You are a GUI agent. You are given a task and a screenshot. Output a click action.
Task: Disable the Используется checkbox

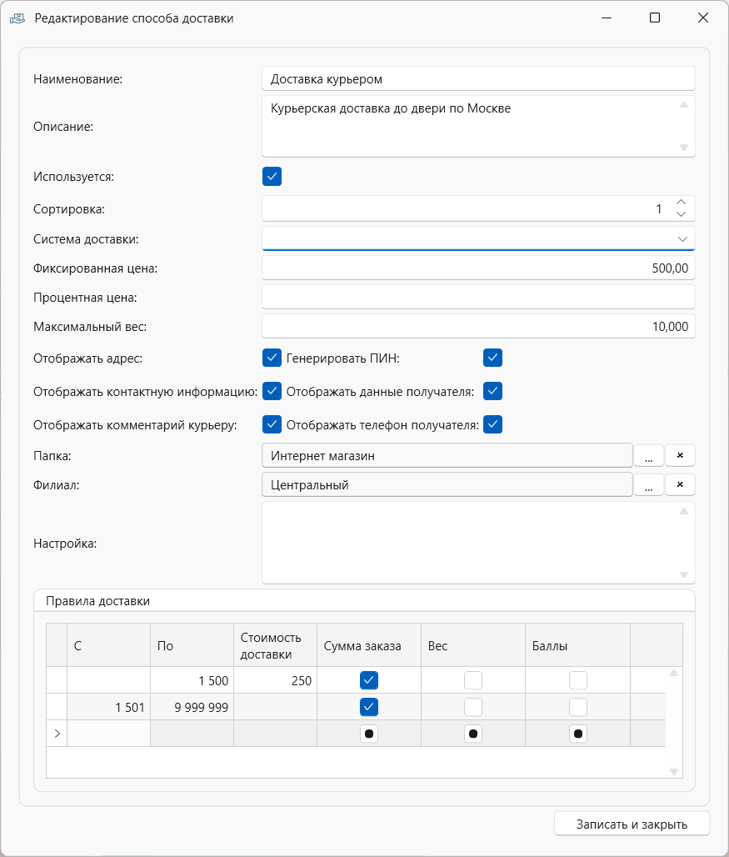272,176
